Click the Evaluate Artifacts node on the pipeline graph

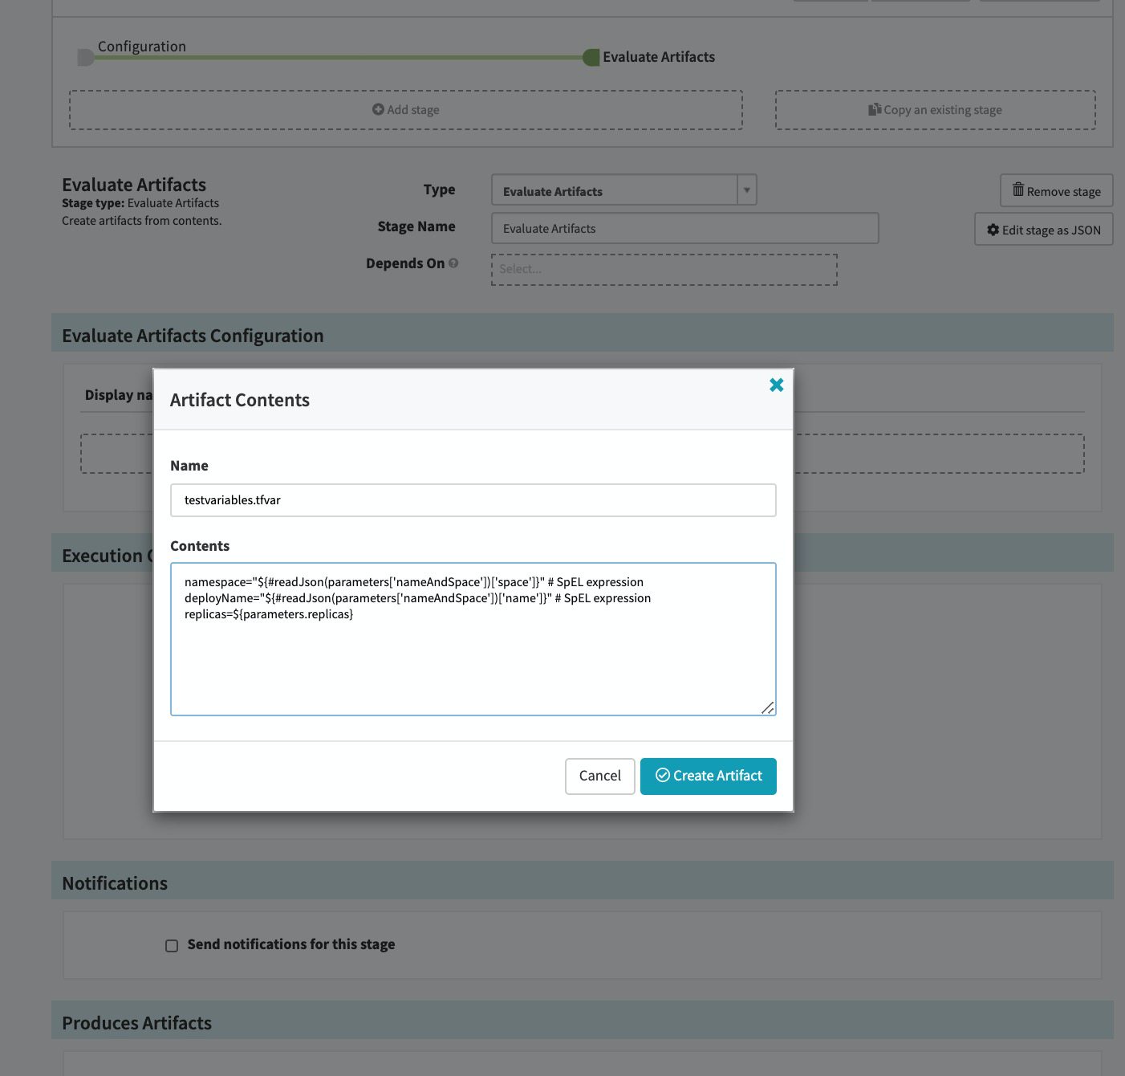point(591,57)
